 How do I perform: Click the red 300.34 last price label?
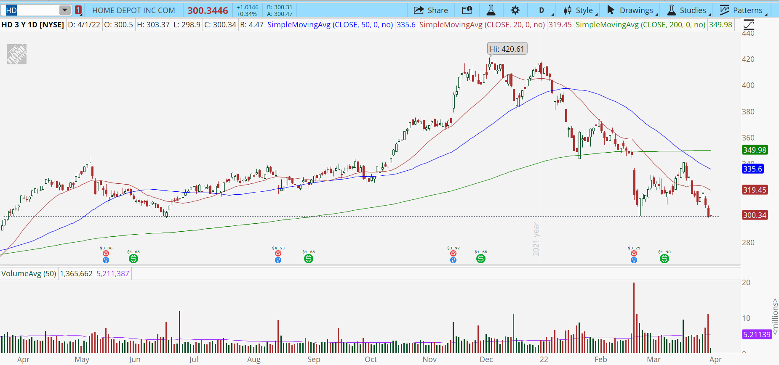tap(755, 215)
